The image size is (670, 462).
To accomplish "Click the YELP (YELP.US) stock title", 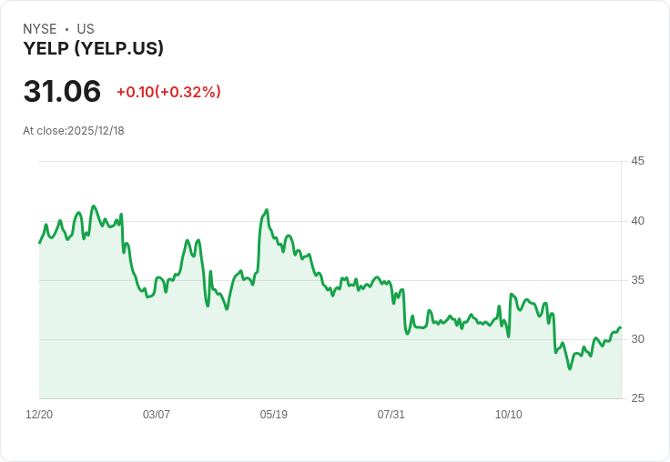I will (x=93, y=49).
